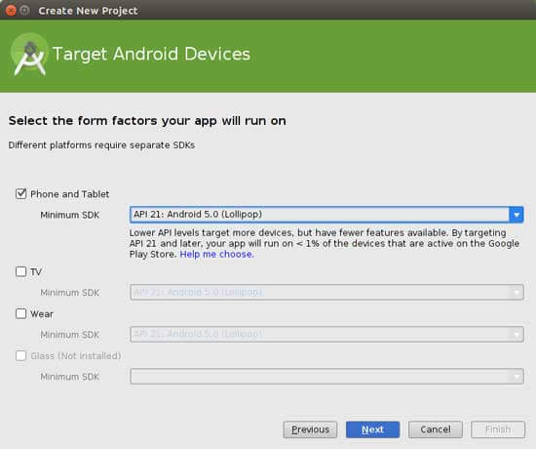Open the TV Minimum SDK dropdown
Image resolution: width=536 pixels, height=449 pixels.
[326, 292]
